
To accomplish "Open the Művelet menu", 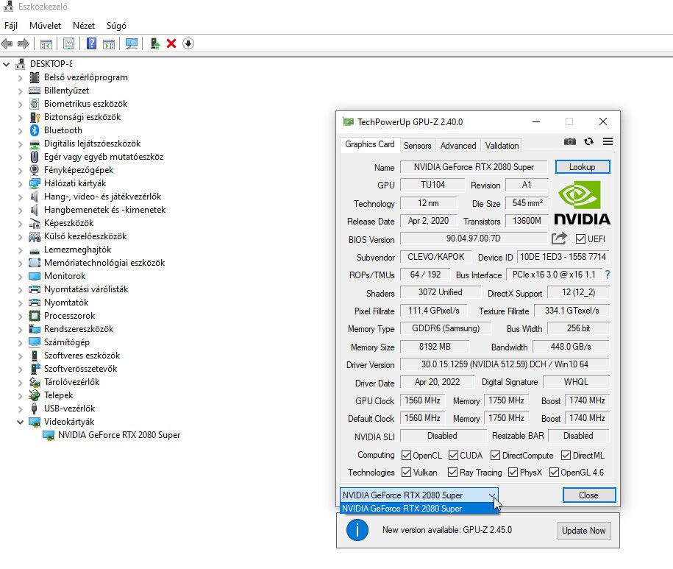I will 45,26.
